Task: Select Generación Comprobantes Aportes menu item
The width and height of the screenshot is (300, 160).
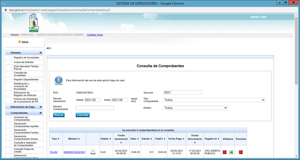Action: tap(26, 125)
